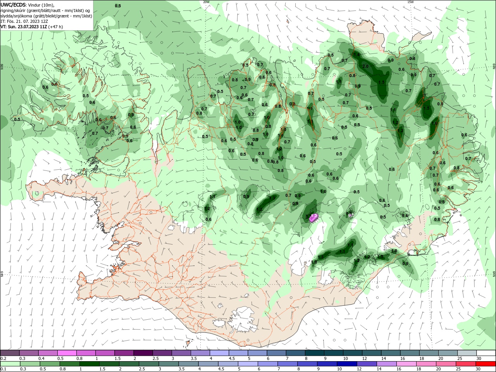Select the 6 slate-blue swatch in upper legend row
This screenshot has height=372, width=496.
(x=276, y=353)
